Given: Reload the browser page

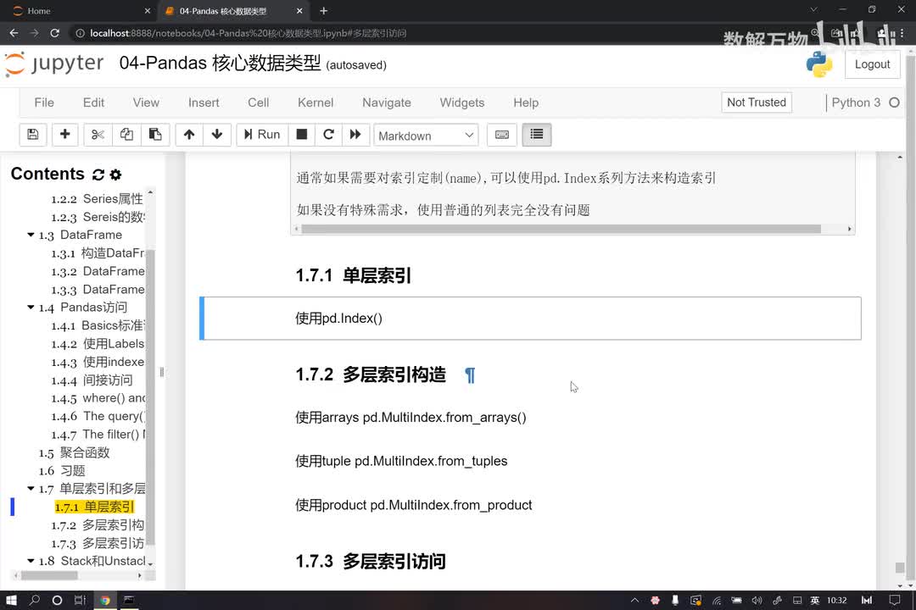Looking at the screenshot, I should pos(54,33).
